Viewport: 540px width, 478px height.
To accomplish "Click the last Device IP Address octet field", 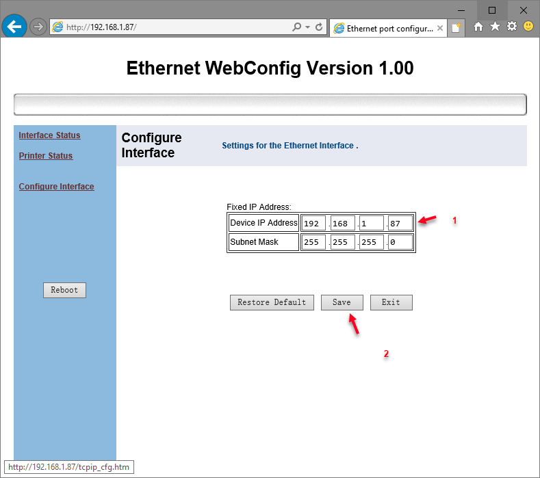I will coord(400,224).
